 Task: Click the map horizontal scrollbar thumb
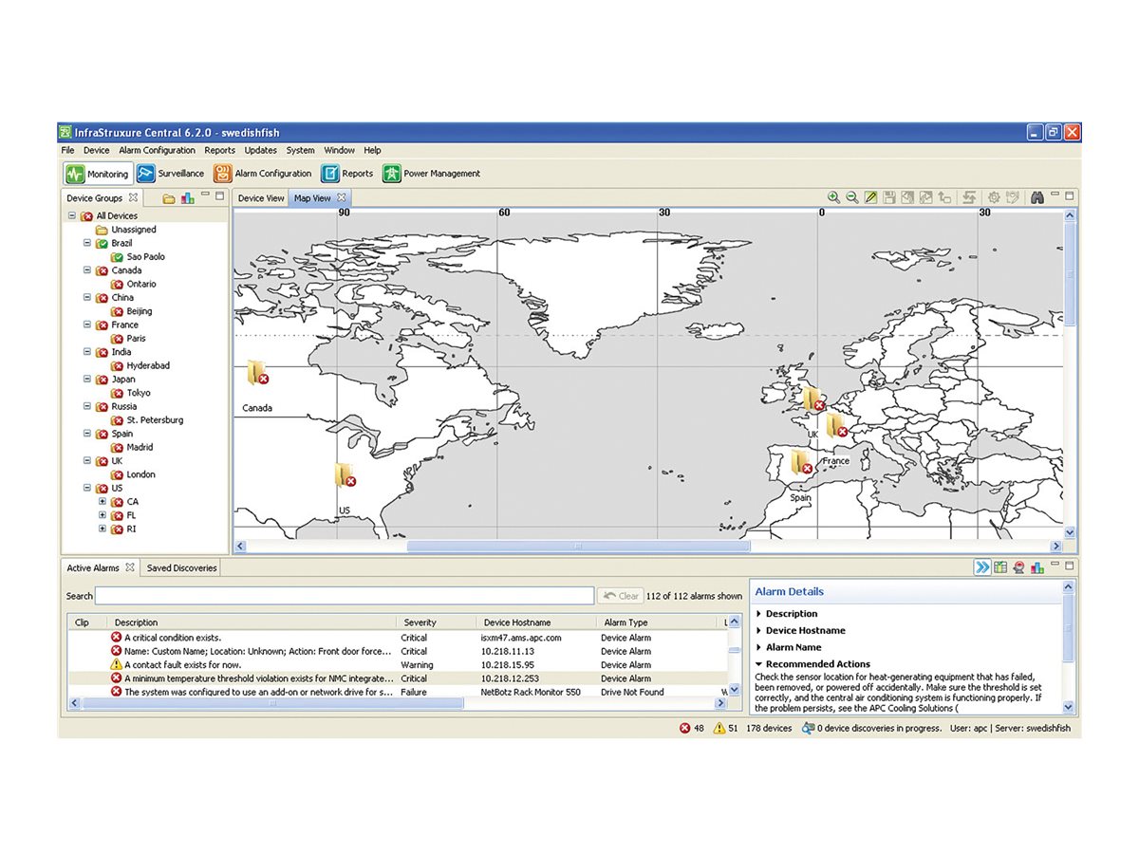[578, 547]
